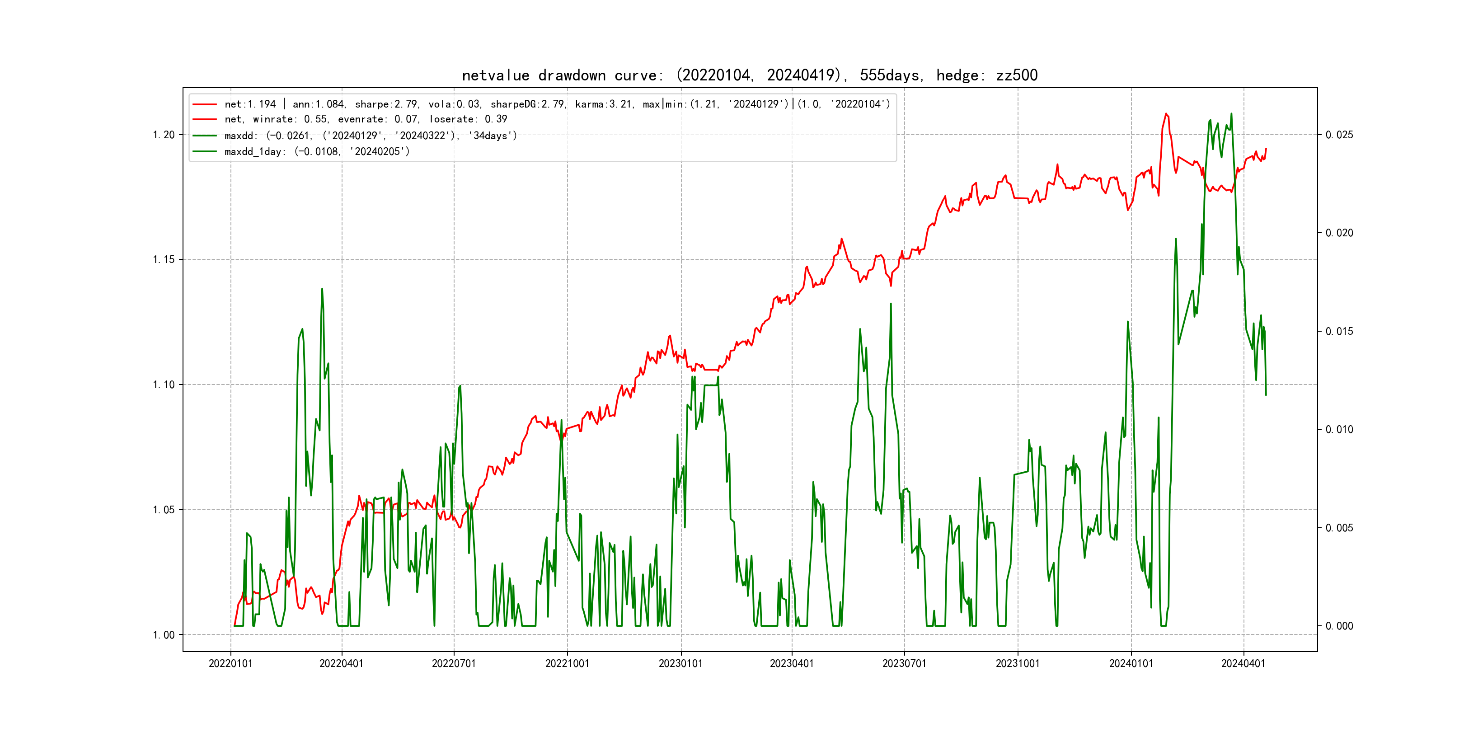
Task: Click the 20230701 x-axis label
Action: point(904,664)
